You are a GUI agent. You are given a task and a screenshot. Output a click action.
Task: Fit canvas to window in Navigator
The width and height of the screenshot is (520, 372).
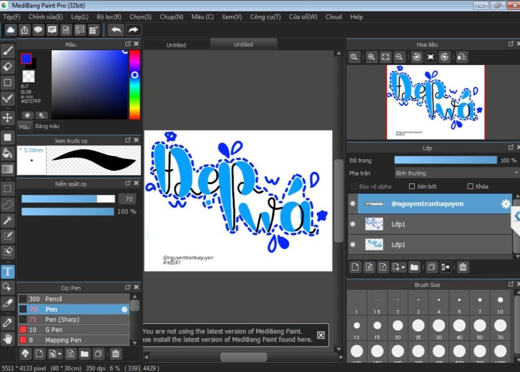click(x=385, y=57)
